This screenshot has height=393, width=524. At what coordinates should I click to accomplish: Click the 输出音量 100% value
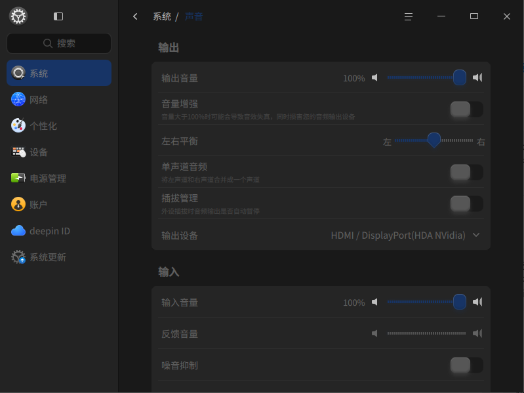pyautogui.click(x=354, y=78)
